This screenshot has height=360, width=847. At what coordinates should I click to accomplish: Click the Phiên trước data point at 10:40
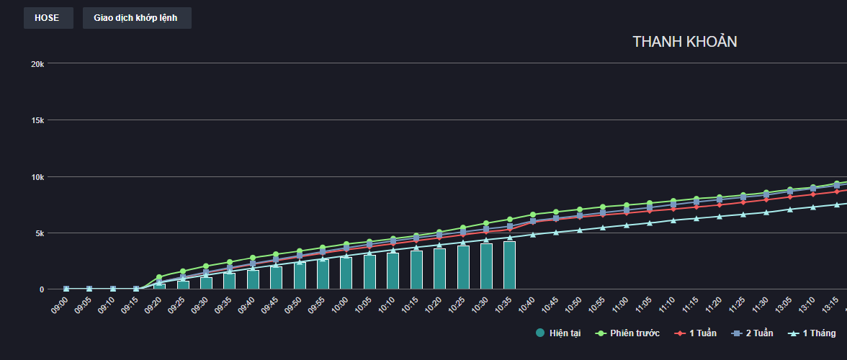point(533,215)
